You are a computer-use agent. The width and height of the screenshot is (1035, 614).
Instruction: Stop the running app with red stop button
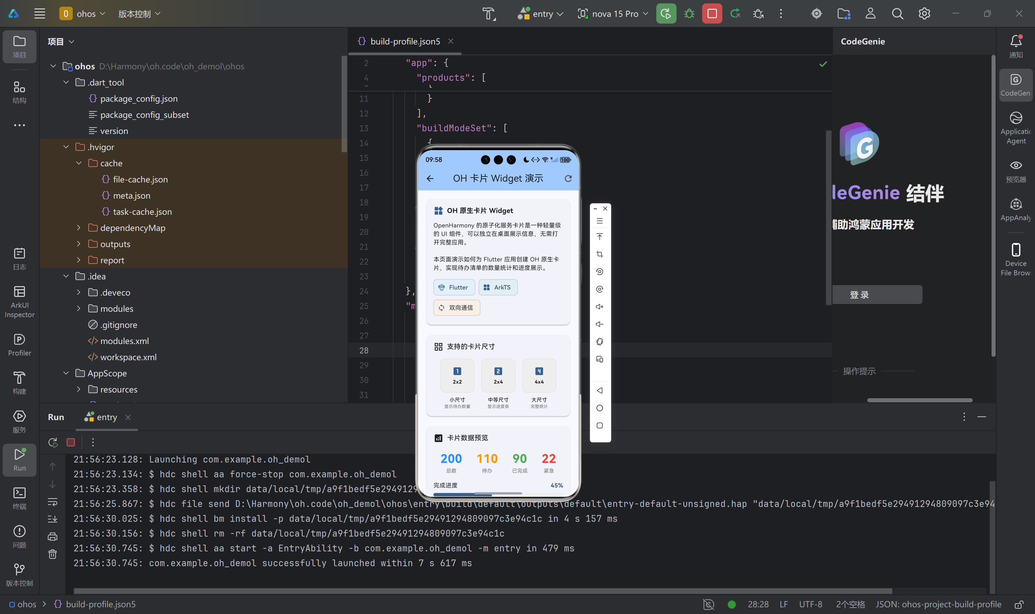pos(712,14)
